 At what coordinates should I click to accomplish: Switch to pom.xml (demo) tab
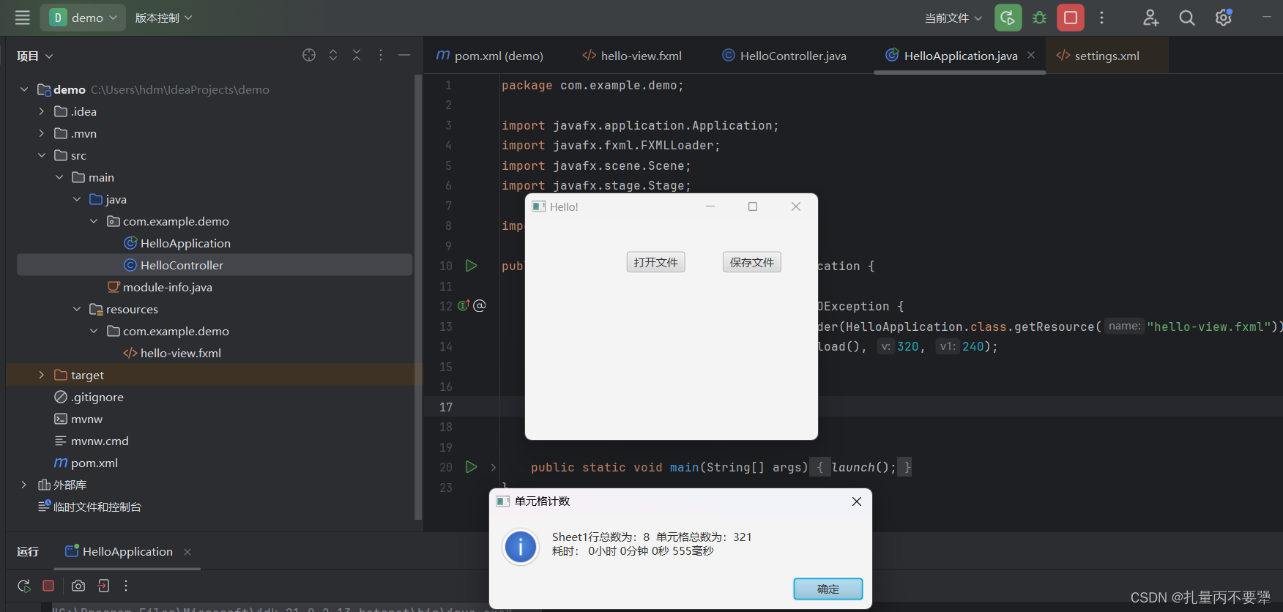489,56
